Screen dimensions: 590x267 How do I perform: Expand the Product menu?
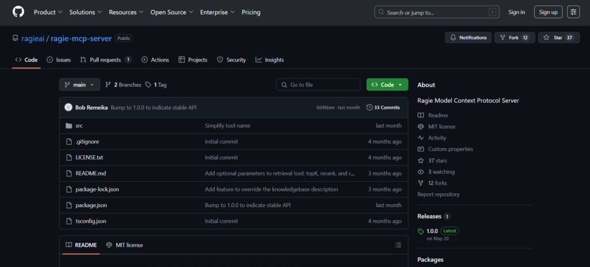[x=48, y=12]
